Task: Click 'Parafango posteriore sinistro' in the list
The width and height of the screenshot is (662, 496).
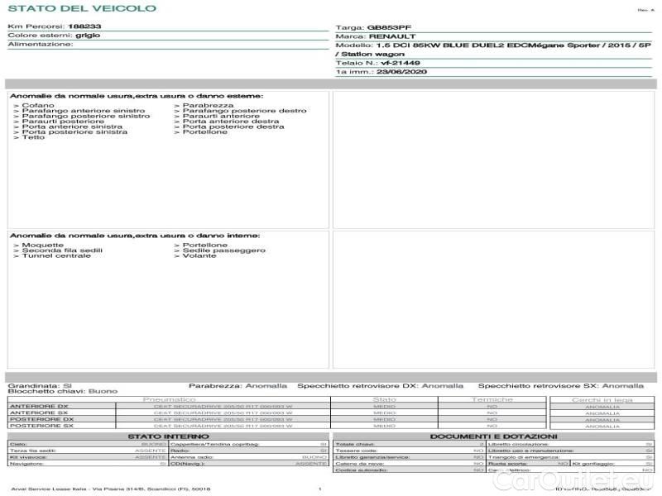Action: (86, 116)
